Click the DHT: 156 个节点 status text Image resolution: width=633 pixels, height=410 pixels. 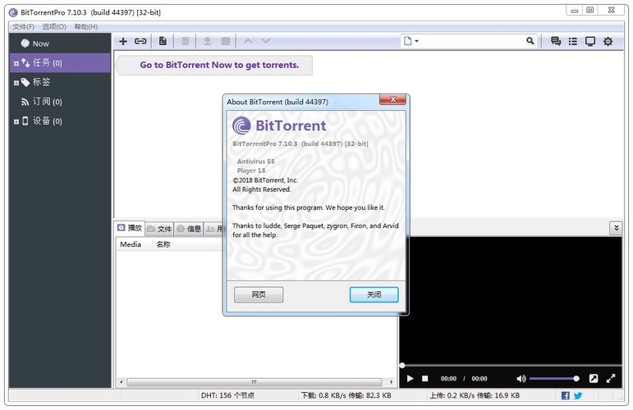[x=227, y=395]
